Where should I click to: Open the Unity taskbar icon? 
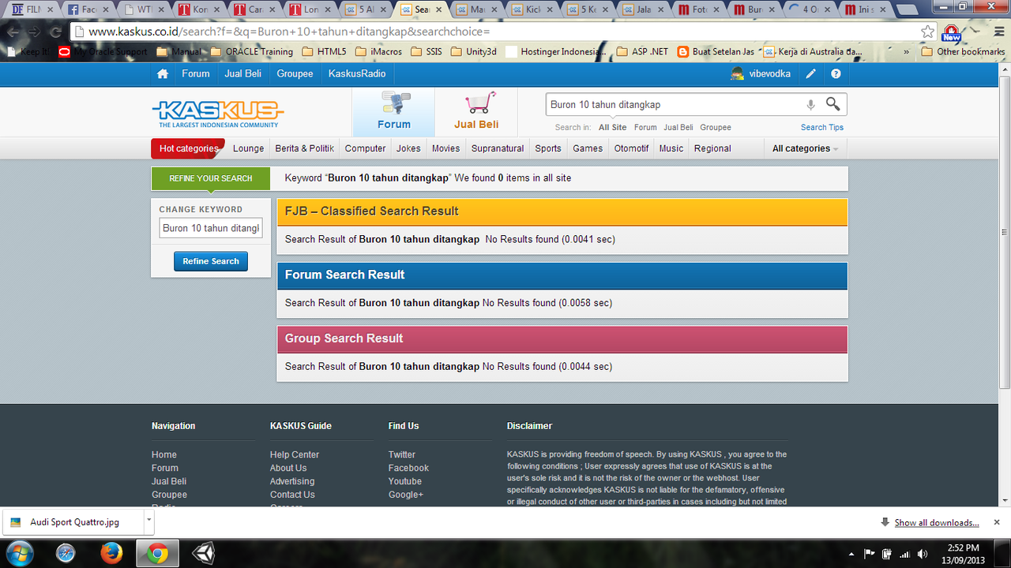pos(203,553)
